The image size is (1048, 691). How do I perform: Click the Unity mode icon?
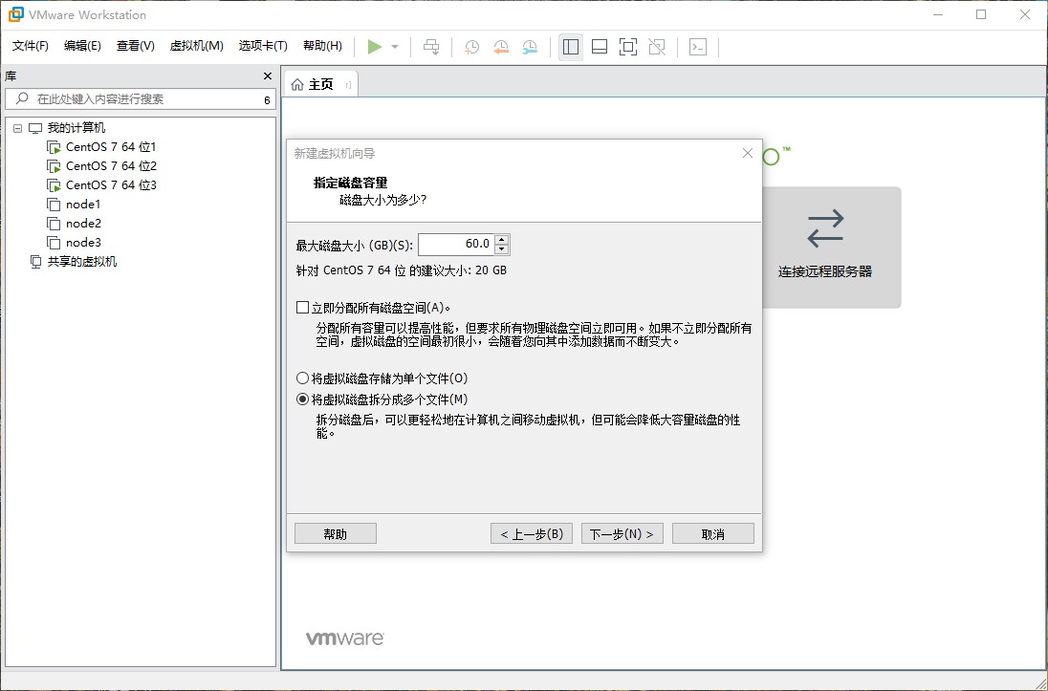pos(657,46)
